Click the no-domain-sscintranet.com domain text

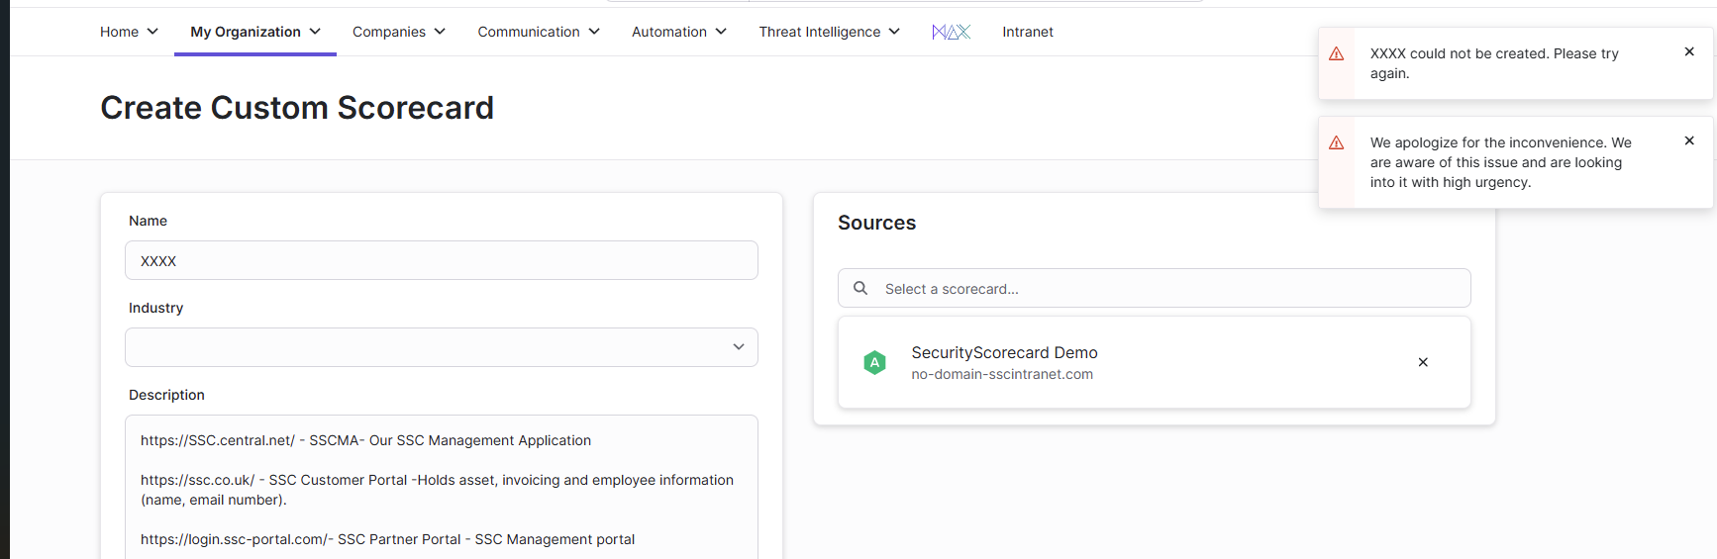1002,374
